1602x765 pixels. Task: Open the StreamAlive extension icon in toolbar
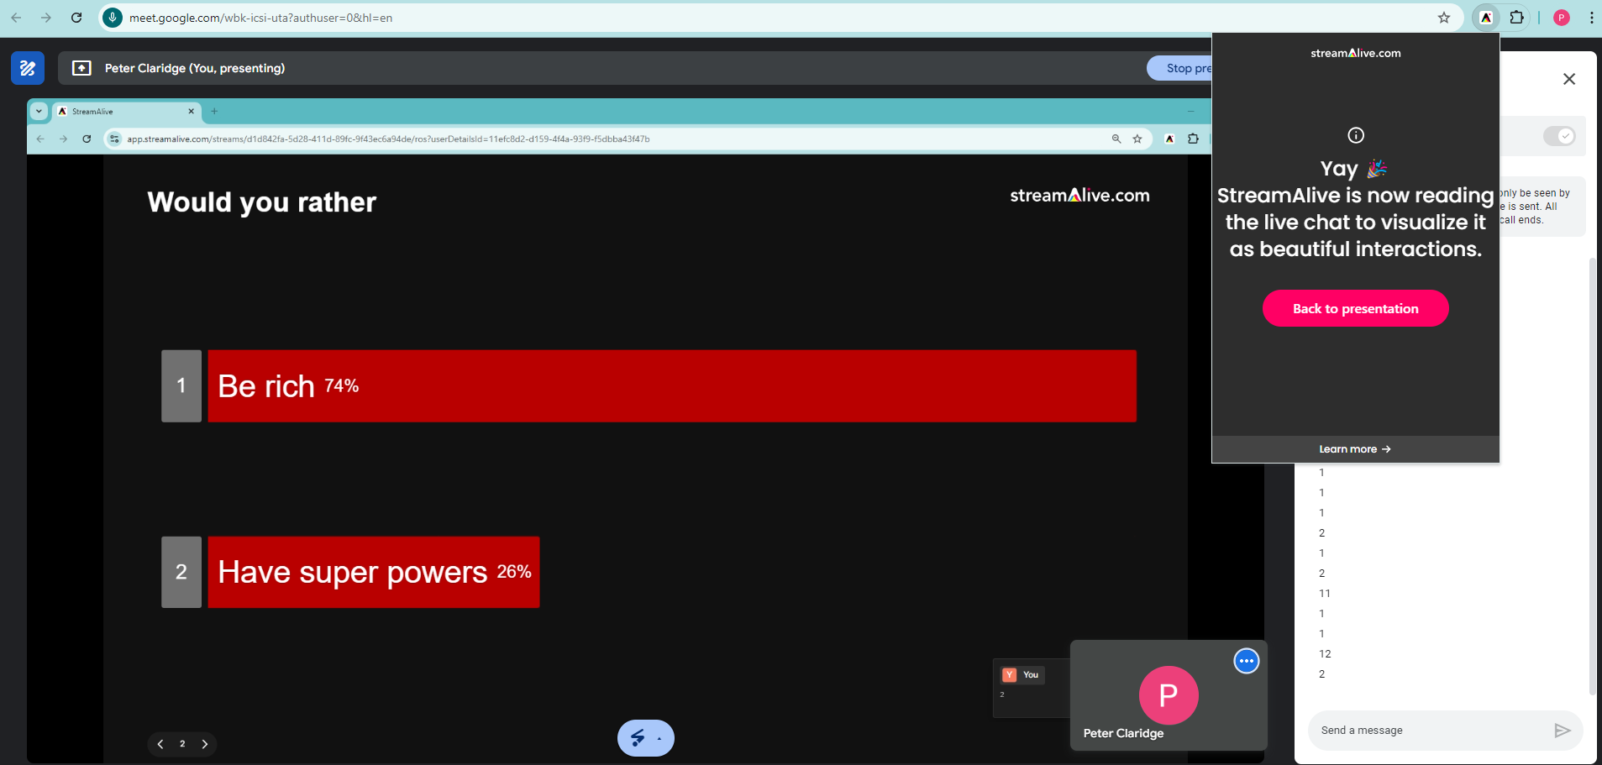[x=1486, y=18]
